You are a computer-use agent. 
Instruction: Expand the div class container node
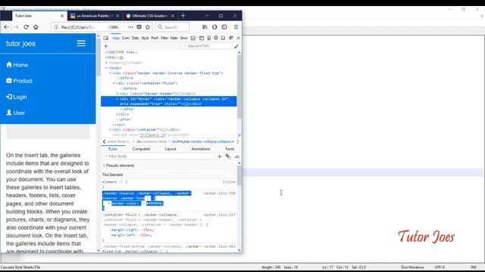point(110,130)
